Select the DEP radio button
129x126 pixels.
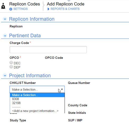tap(11, 67)
